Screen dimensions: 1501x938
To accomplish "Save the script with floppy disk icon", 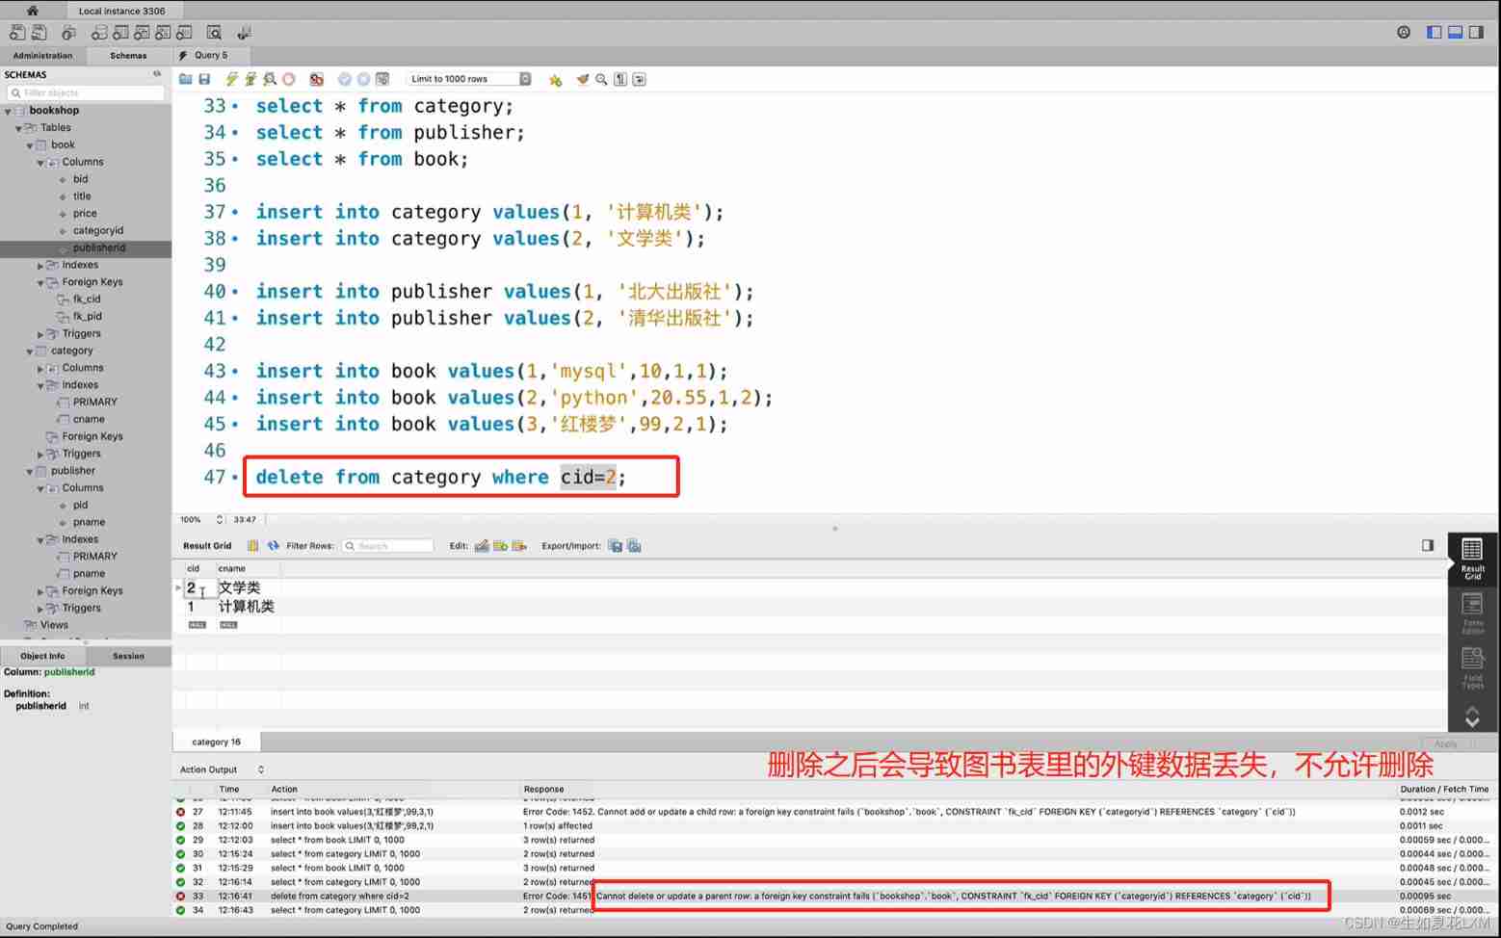I will point(204,79).
